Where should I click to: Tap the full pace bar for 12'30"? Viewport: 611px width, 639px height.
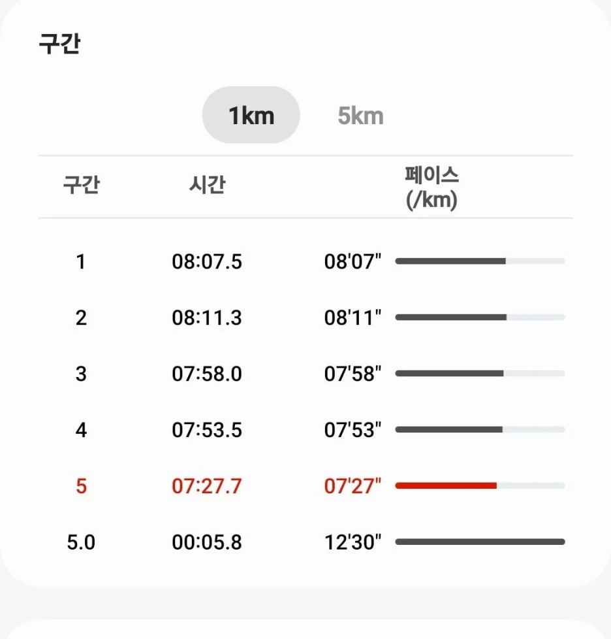point(480,542)
